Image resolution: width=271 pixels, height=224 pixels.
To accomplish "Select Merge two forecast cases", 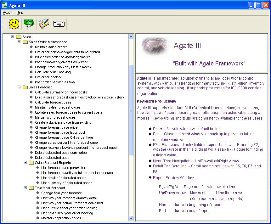I will [55, 117].
